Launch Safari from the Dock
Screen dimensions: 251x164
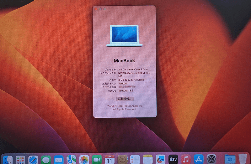click(x=33, y=160)
